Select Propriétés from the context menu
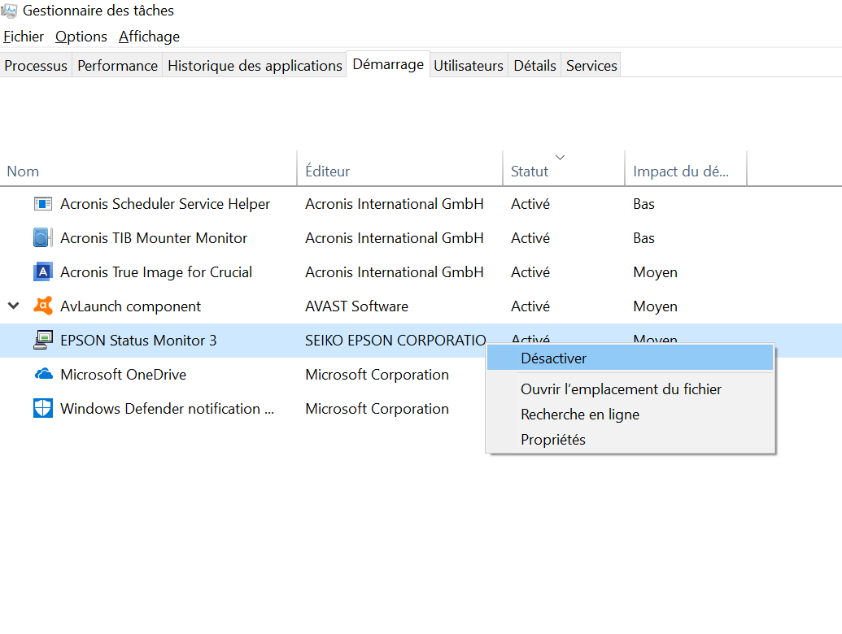 (x=553, y=440)
